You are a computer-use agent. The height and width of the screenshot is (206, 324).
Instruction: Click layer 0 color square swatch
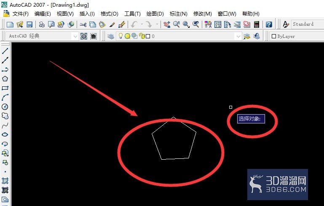[x=148, y=36]
